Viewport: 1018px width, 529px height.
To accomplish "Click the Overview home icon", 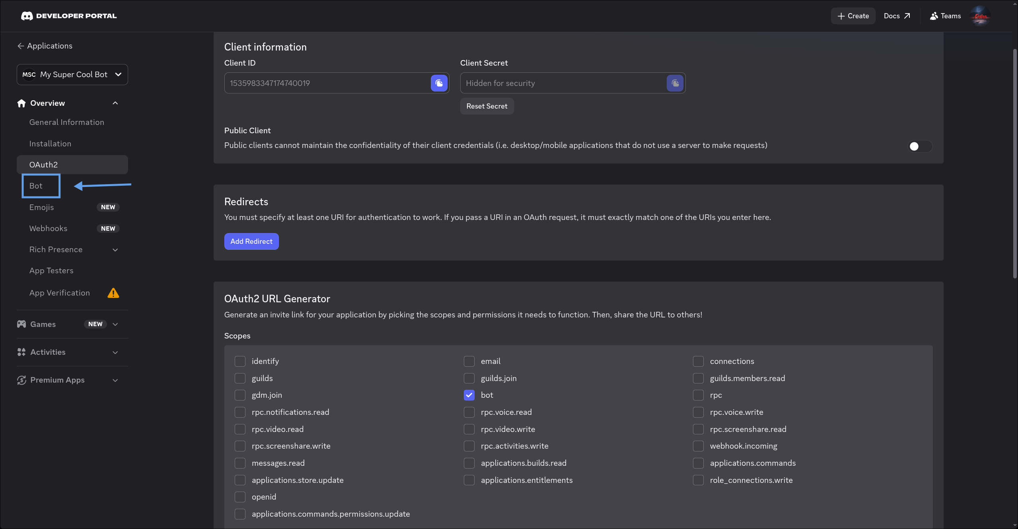I will tap(21, 103).
